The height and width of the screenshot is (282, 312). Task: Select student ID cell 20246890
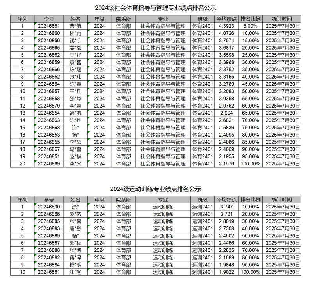tap(49, 207)
